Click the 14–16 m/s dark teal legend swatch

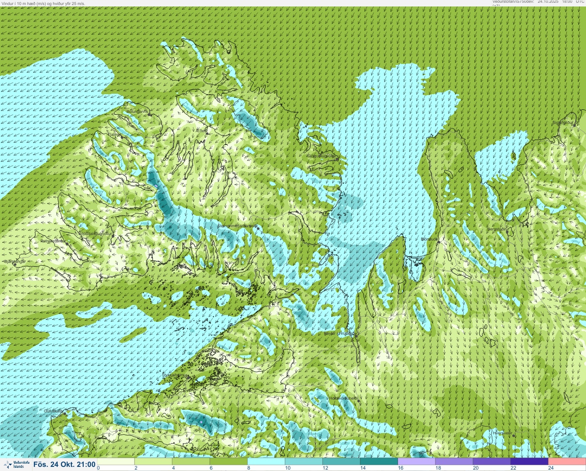(379, 461)
